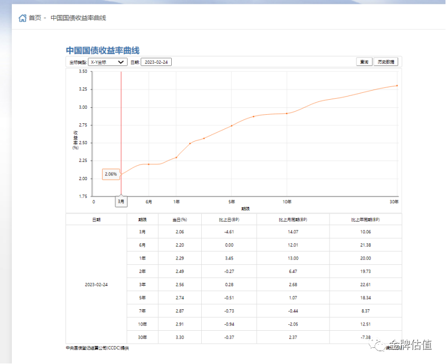446x364 pixels.
Task: Click the 中国国债收益率曲线 chart title
Action: point(103,50)
